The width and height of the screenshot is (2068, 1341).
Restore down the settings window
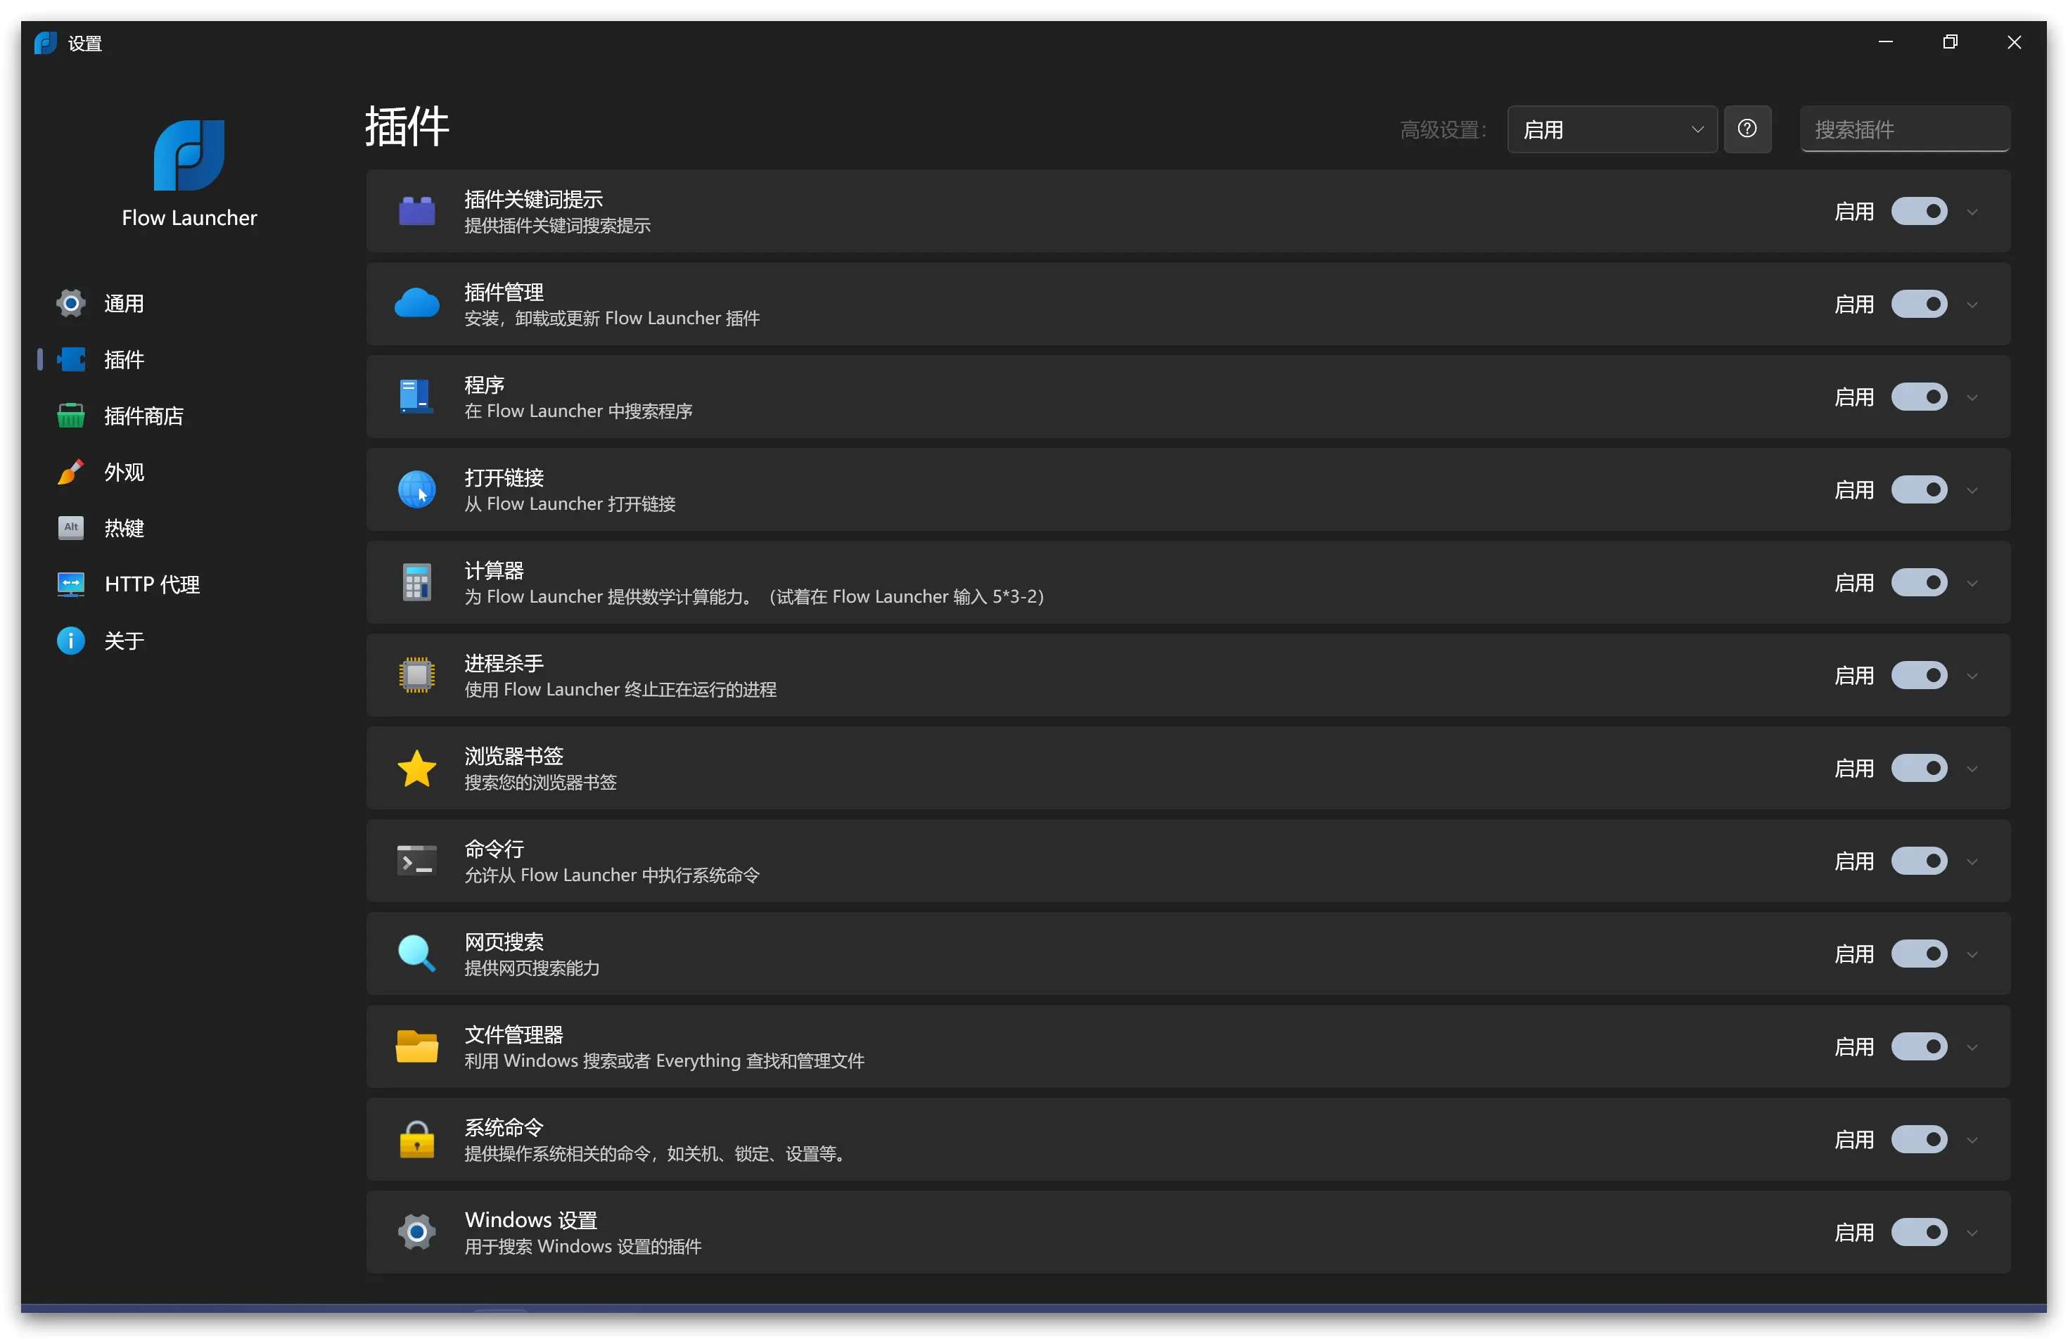[x=1950, y=41]
